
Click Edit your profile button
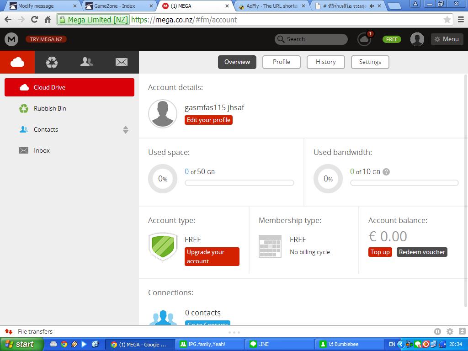[x=208, y=120]
